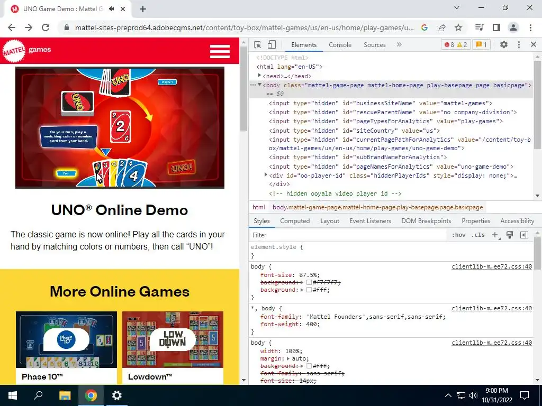
Task: Open the Event Listeners tab
Action: (370, 221)
